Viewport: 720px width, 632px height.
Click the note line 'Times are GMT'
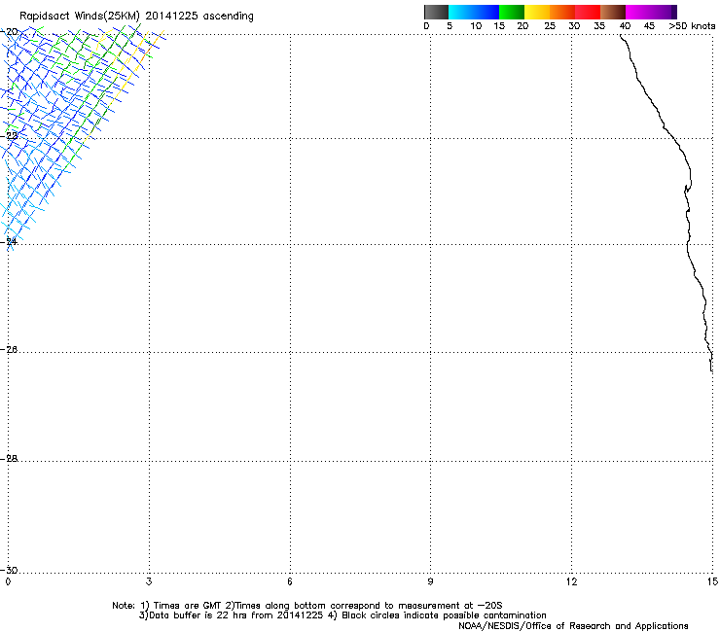188,606
